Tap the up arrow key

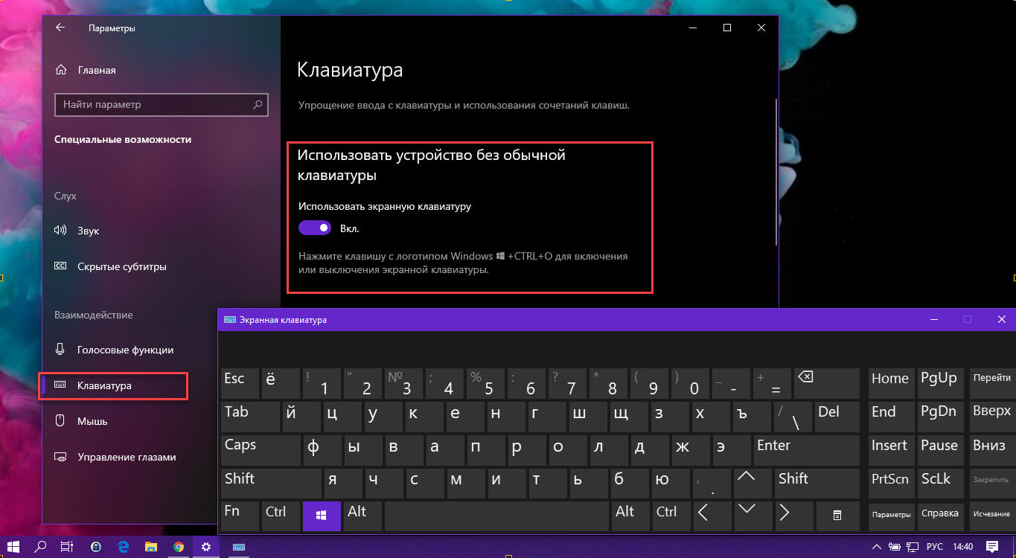pos(753,483)
